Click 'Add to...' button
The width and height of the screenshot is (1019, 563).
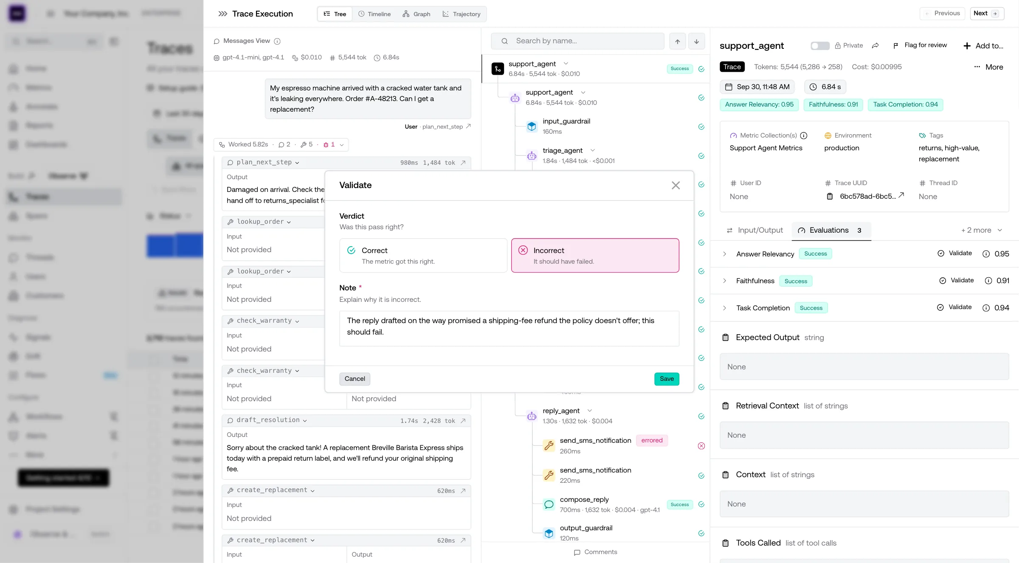[x=983, y=46]
